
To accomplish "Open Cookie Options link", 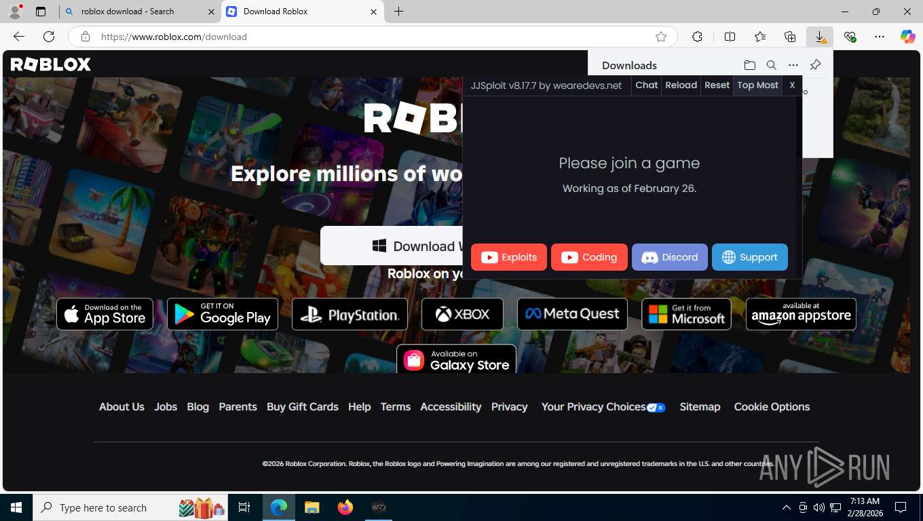I will pyautogui.click(x=772, y=406).
